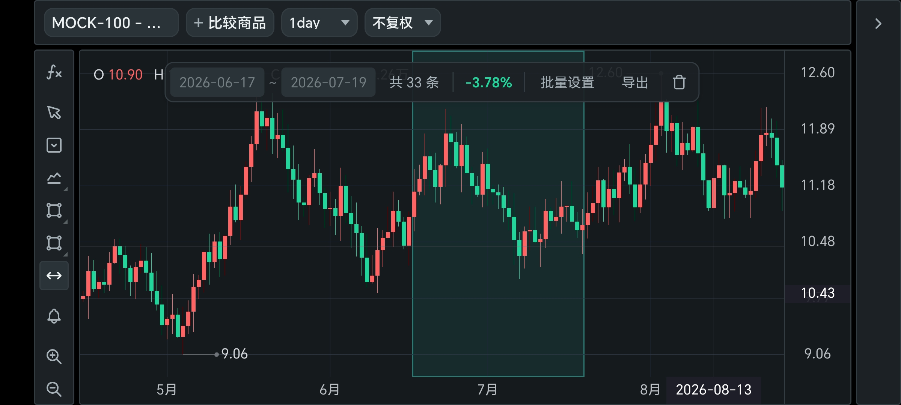Zoom out of the chart
The image size is (901, 405).
click(54, 389)
